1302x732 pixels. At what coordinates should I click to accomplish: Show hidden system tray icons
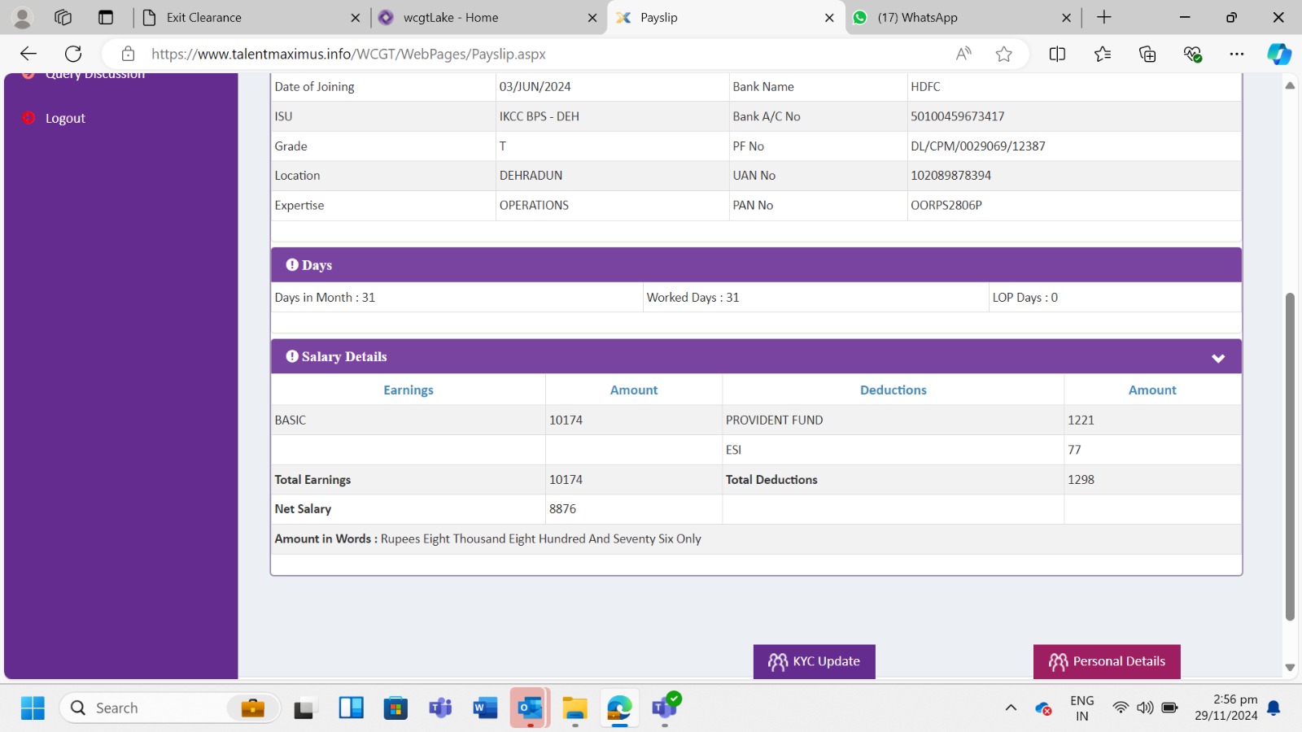pyautogui.click(x=1011, y=708)
